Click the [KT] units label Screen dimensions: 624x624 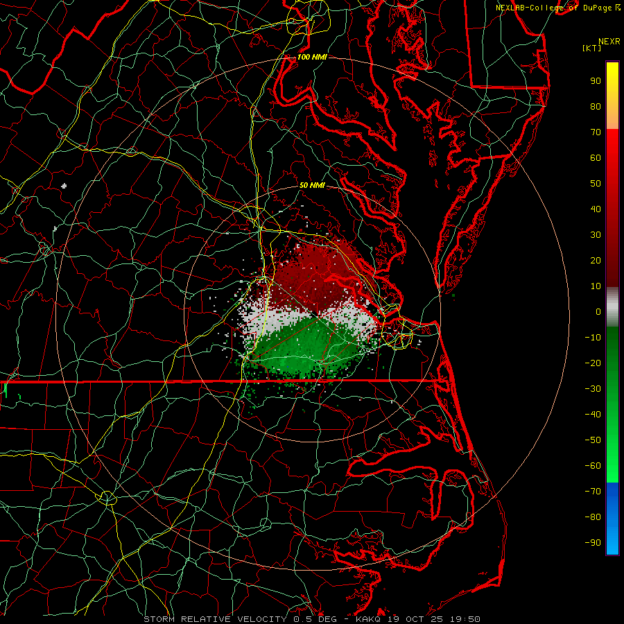click(591, 48)
